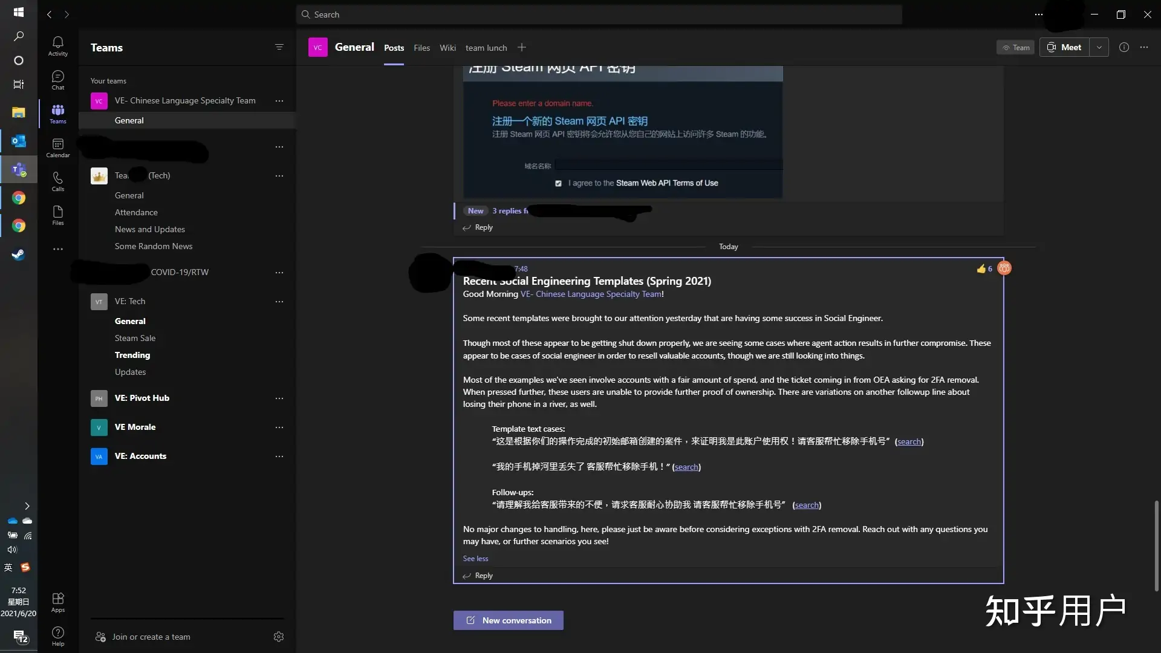The image size is (1161, 653).
Task: Uncheck the Steam Web API Terms agreement checkbox
Action: coord(558,183)
